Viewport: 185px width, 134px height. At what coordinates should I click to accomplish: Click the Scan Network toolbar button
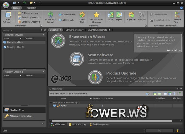pos(66,15)
